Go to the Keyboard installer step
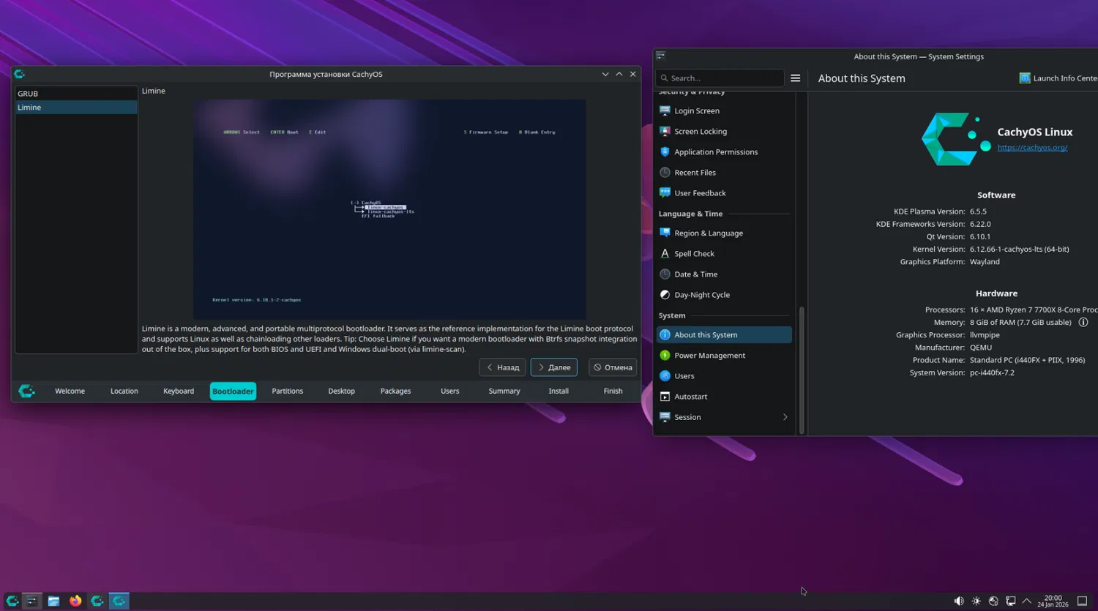This screenshot has width=1098, height=611. tap(179, 391)
